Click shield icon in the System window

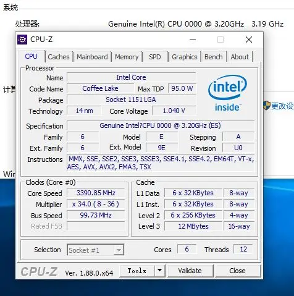[x=267, y=106]
